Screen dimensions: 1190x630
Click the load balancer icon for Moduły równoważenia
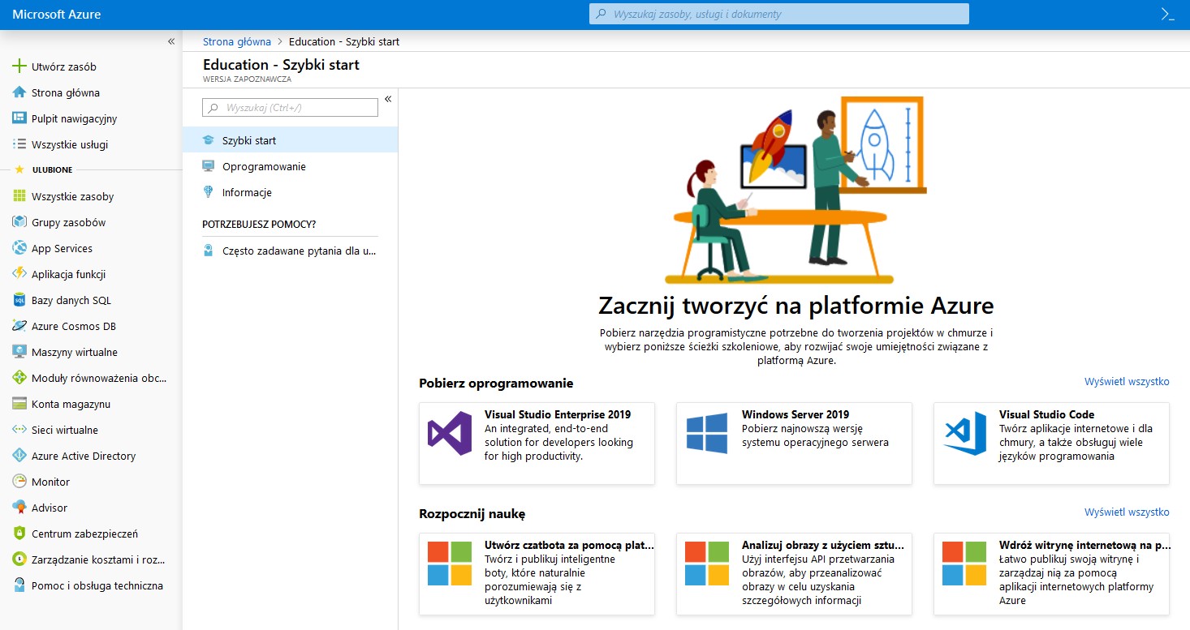tap(19, 378)
